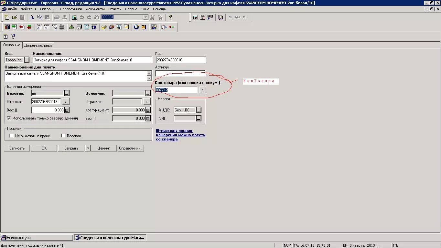The image size is (441, 248).
Task: Select the Основные tab
Action: (12, 45)
